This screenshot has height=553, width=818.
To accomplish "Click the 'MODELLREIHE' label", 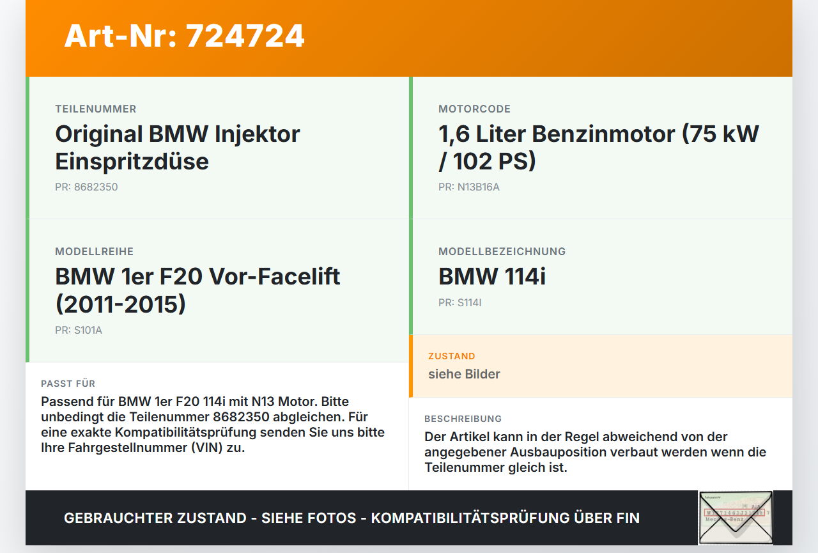I will [95, 252].
